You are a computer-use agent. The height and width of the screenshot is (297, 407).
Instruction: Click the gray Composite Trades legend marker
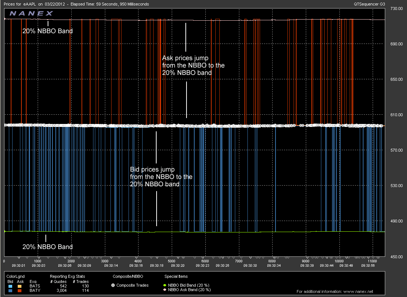[113, 285]
